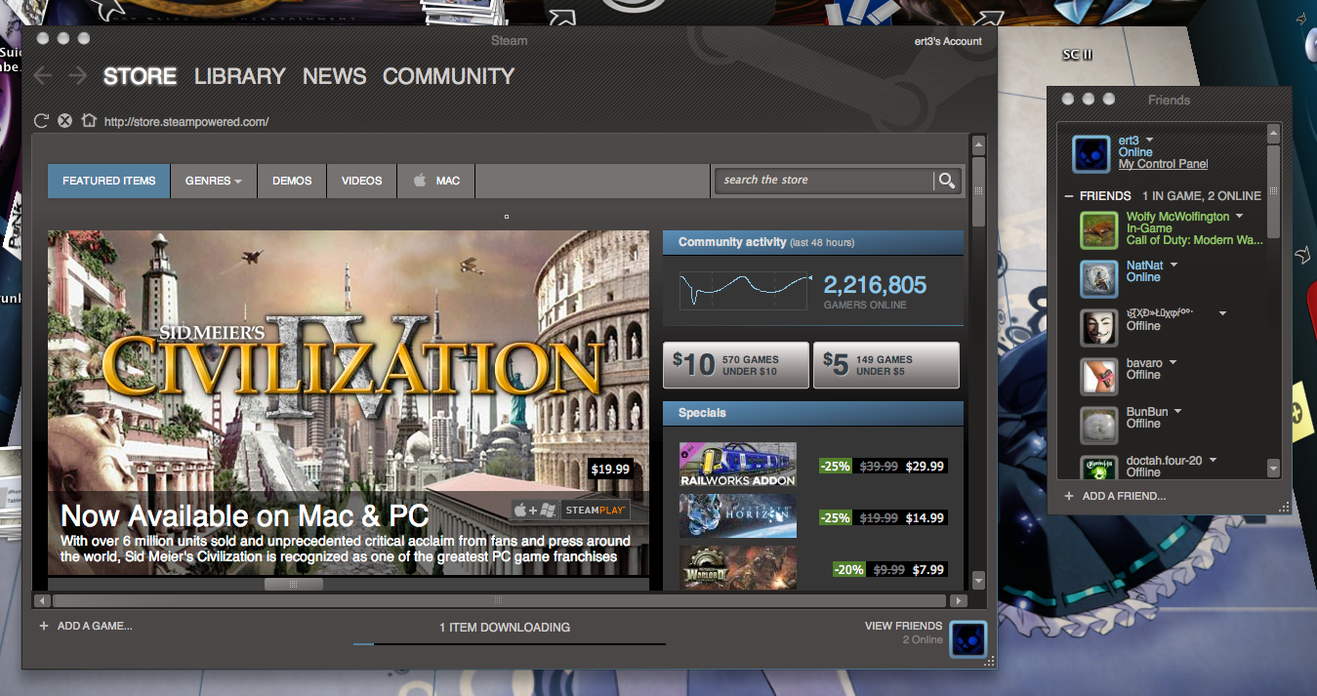Click the search the store field
The height and width of the screenshot is (696, 1317).
[x=824, y=180]
